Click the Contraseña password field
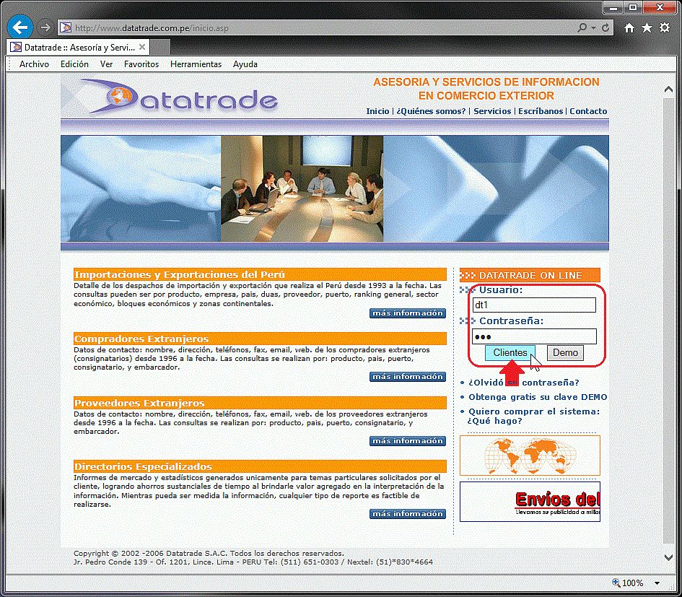 534,336
